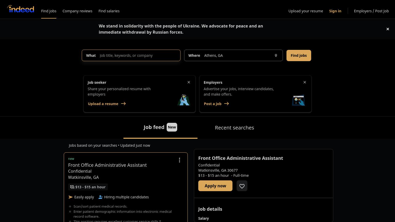Viewport: 395px width, 222px height.
Task: Focus the What job title input
Action: [131, 55]
